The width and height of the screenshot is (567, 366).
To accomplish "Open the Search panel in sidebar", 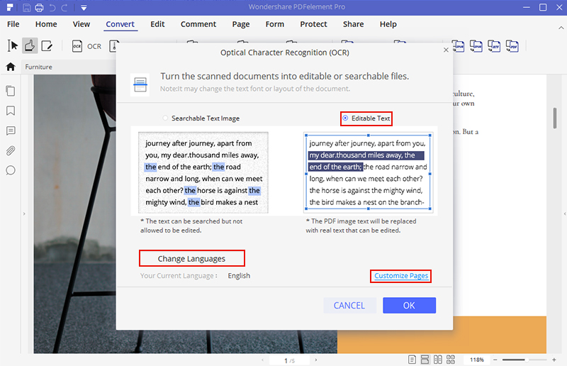I will tap(11, 170).
